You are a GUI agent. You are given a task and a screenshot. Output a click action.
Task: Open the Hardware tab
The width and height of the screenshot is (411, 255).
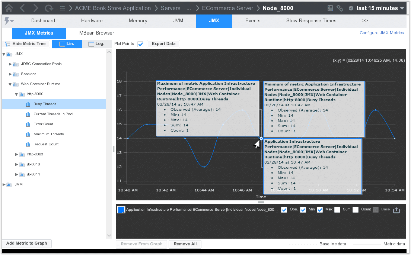tap(92, 21)
